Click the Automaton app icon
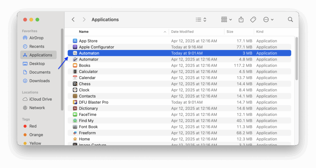This screenshot has width=316, height=168. (x=75, y=53)
